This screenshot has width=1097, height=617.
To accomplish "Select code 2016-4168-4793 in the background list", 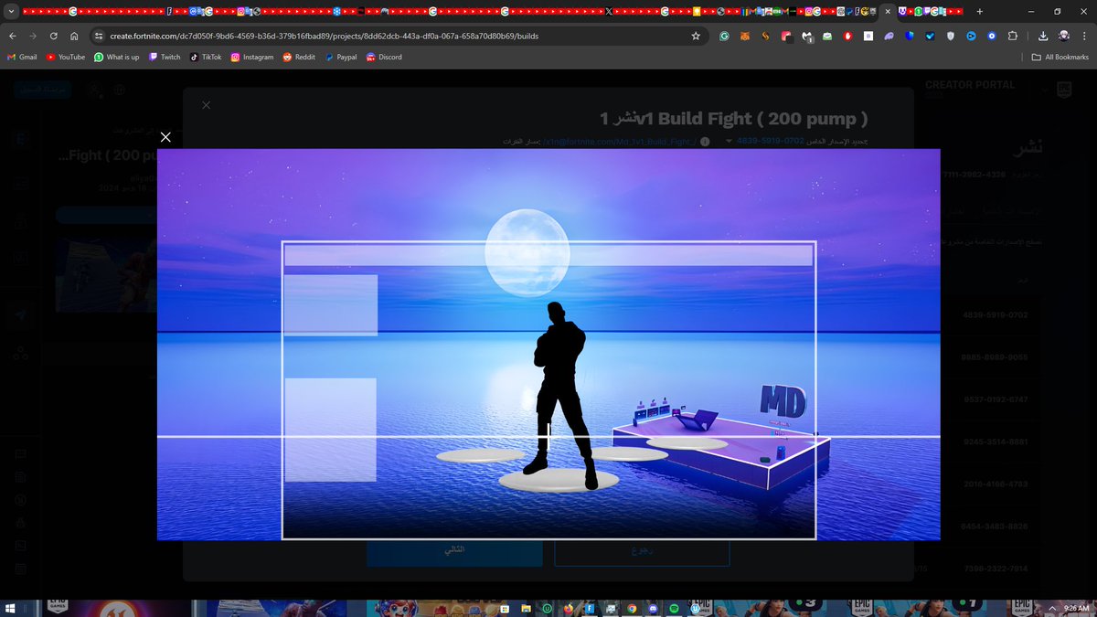I will click(995, 484).
